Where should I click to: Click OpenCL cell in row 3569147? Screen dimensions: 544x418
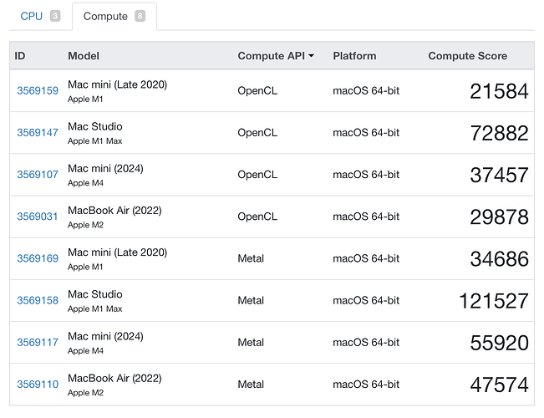pyautogui.click(x=257, y=133)
